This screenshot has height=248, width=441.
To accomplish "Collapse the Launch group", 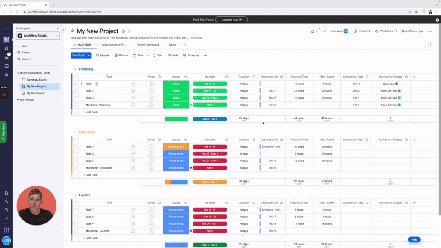I will point(75,195).
